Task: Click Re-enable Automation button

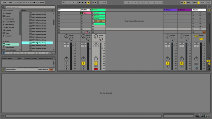Action: 96,3
